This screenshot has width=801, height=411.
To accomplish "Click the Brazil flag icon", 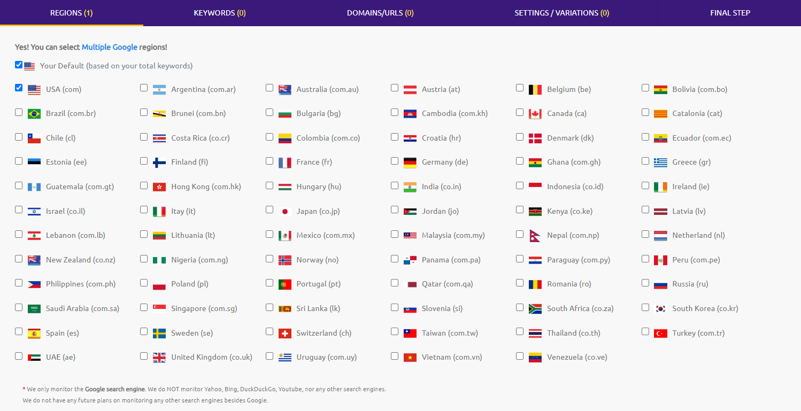I will coord(34,114).
